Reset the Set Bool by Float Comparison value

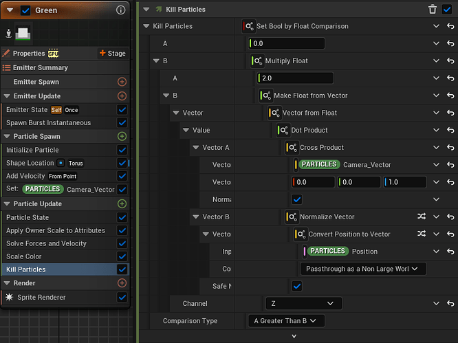(x=450, y=26)
